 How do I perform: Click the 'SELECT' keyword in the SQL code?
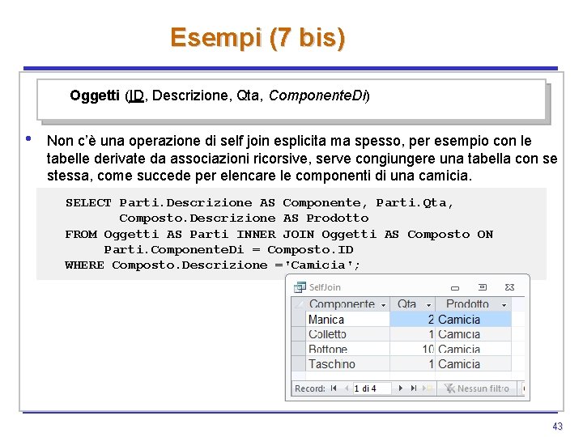tap(88, 203)
